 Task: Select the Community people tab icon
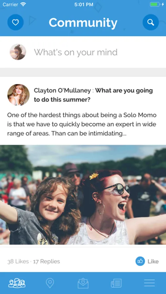(17, 283)
